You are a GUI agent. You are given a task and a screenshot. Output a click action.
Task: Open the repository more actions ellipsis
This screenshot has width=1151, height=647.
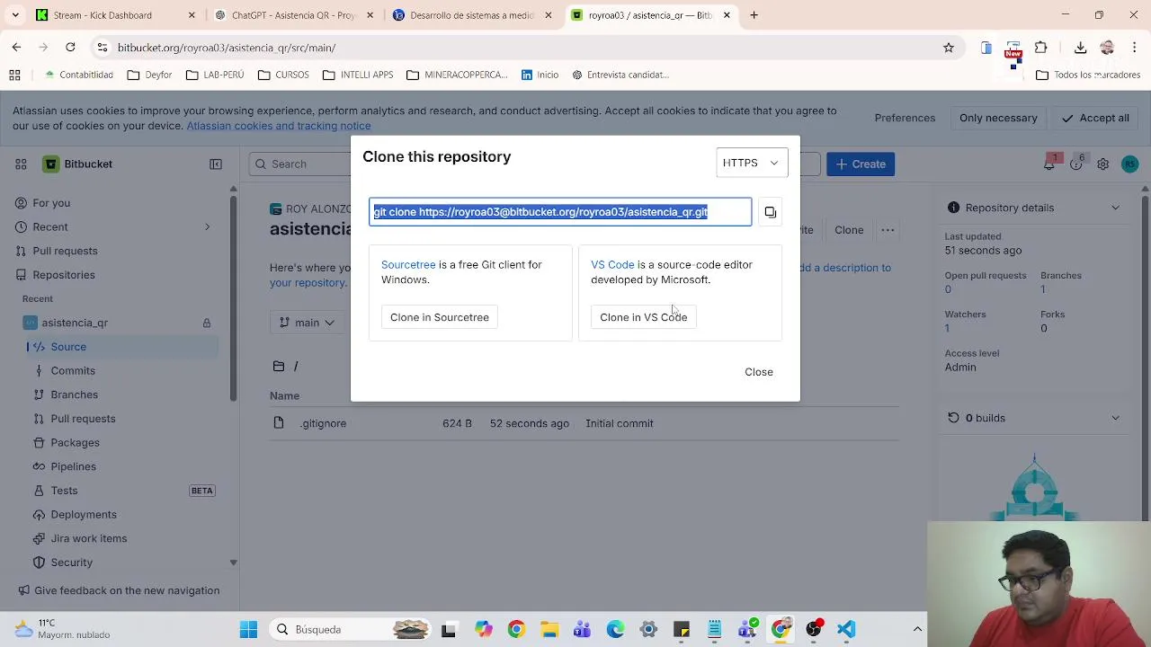pyautogui.click(x=888, y=230)
